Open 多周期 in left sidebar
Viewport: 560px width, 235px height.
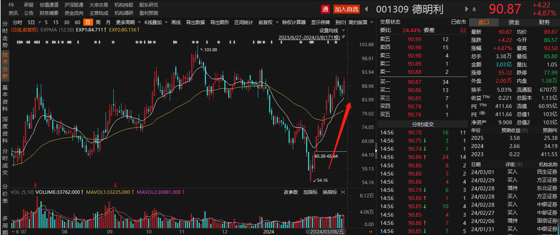(x=5, y=225)
